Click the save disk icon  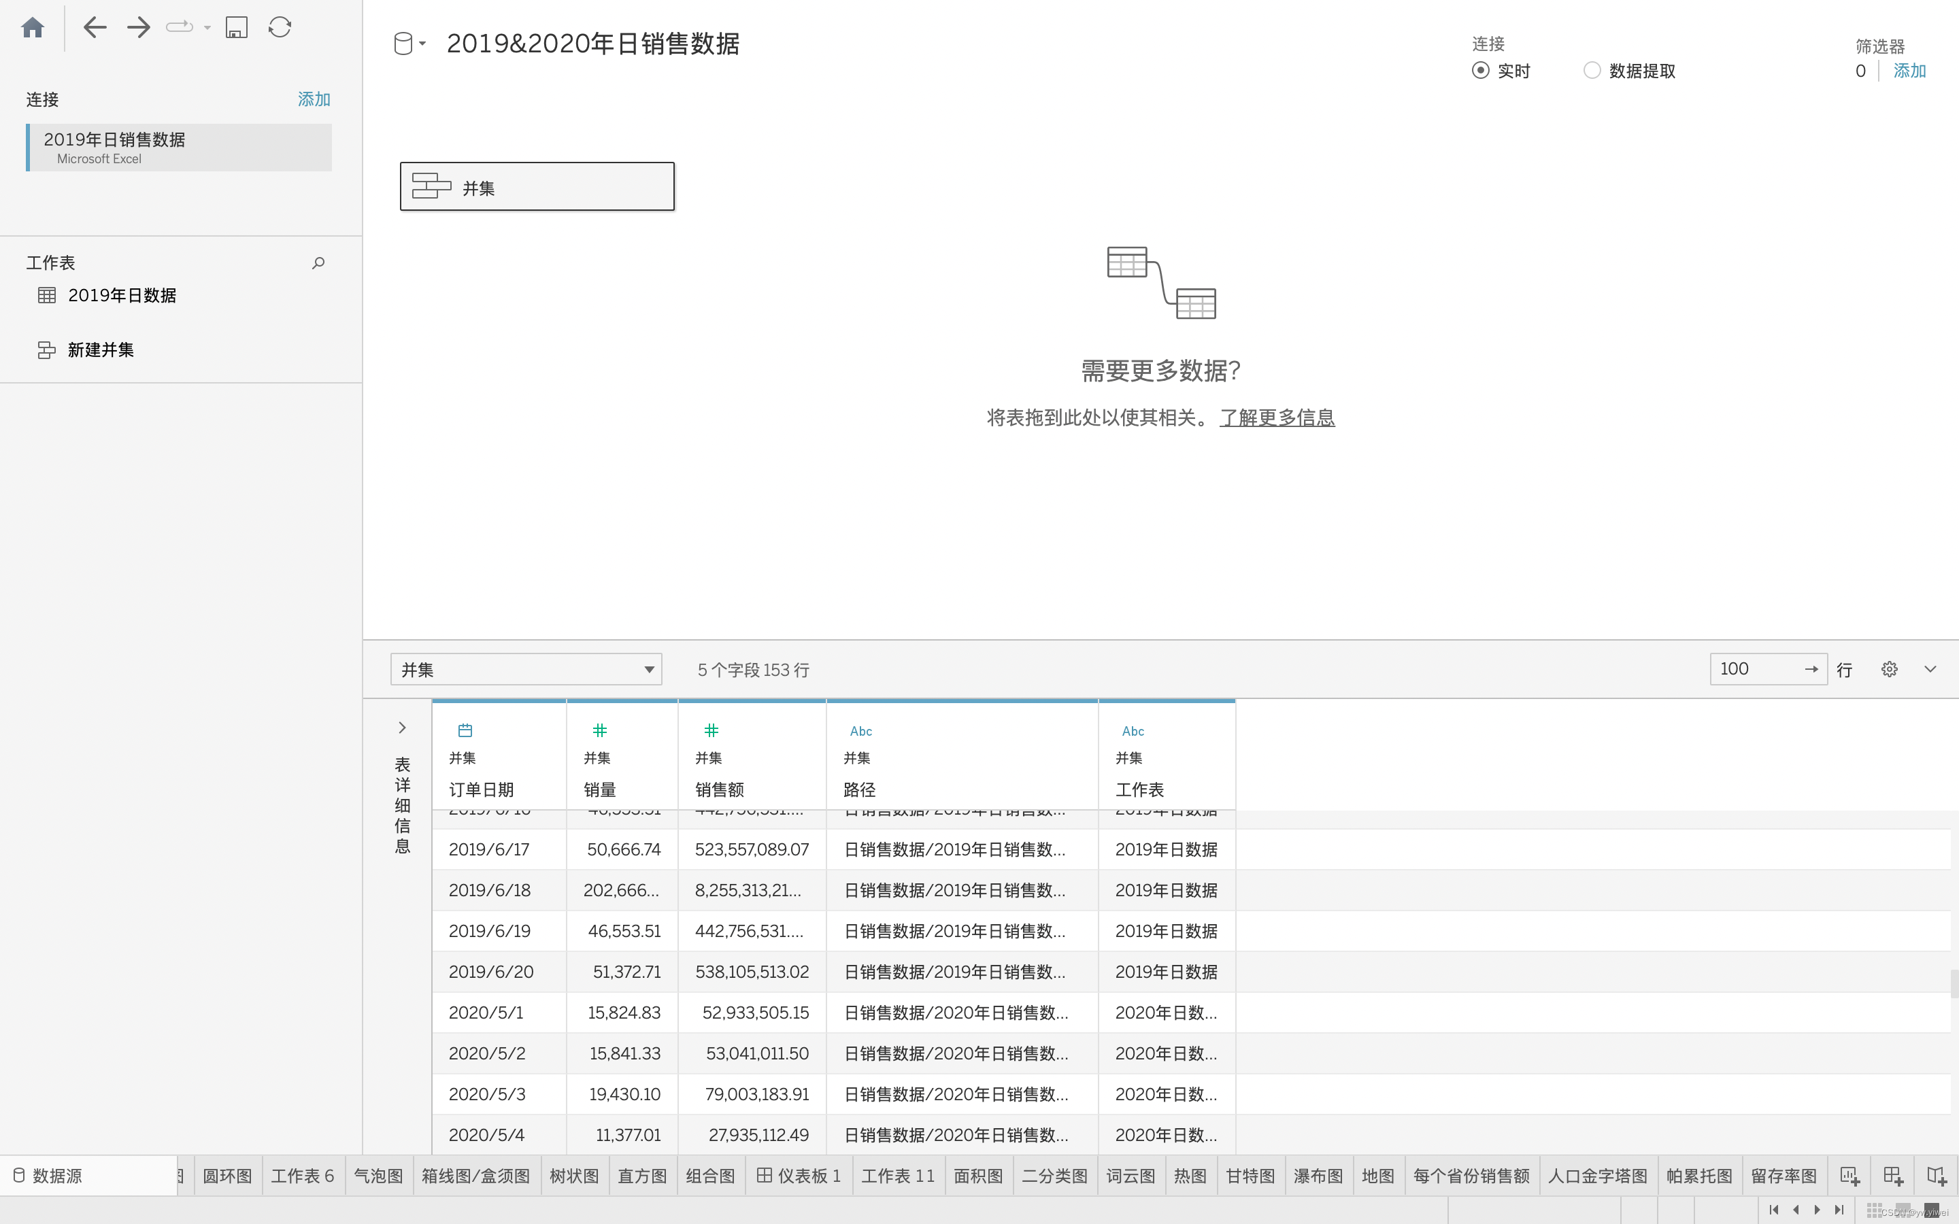coord(237,27)
